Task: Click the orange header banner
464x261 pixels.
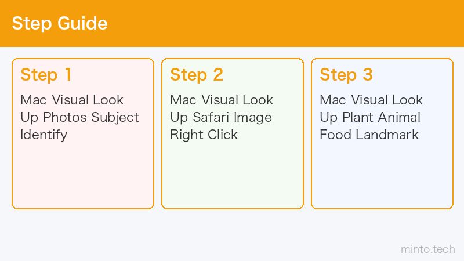Action: click(232, 23)
